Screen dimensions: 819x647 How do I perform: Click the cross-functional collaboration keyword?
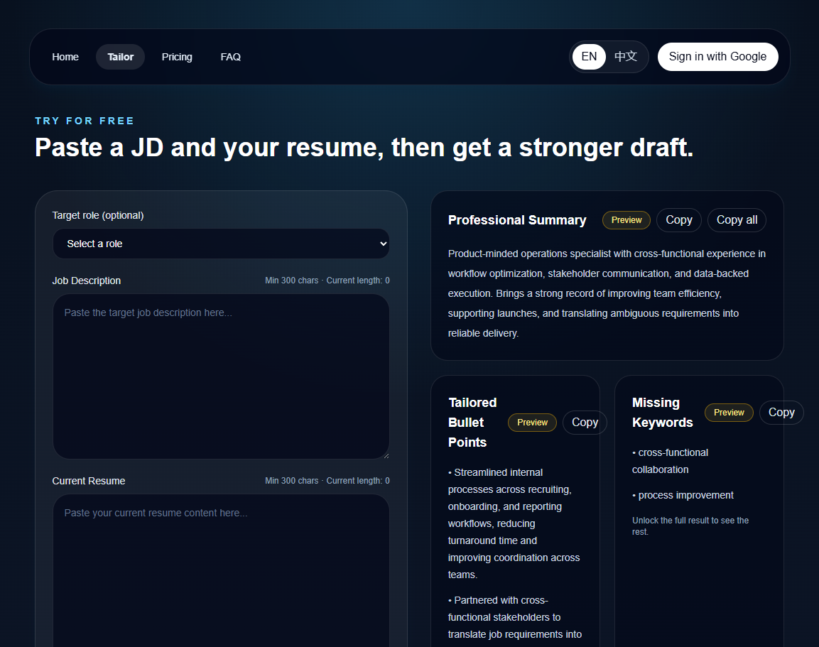670,460
